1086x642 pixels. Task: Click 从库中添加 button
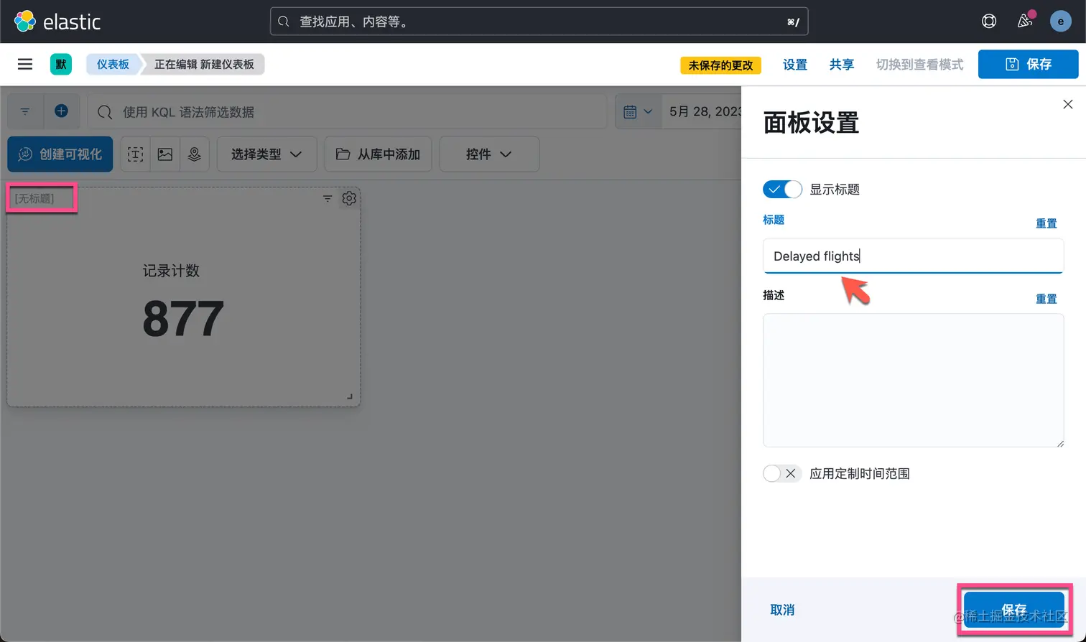(378, 154)
